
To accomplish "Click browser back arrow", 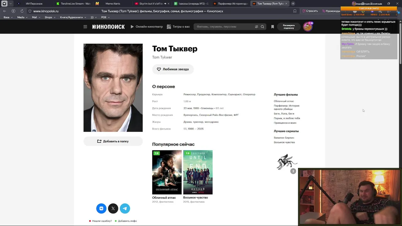I will (x=5, y=11).
